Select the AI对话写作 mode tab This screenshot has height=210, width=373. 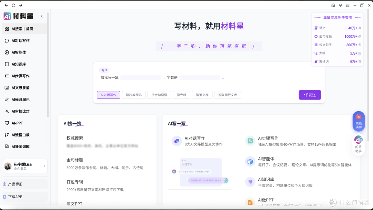point(108,95)
